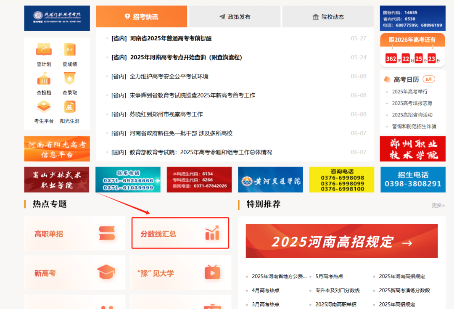Open the "豫"见大学 video card
The width and height of the screenshot is (454, 309).
coord(181,272)
